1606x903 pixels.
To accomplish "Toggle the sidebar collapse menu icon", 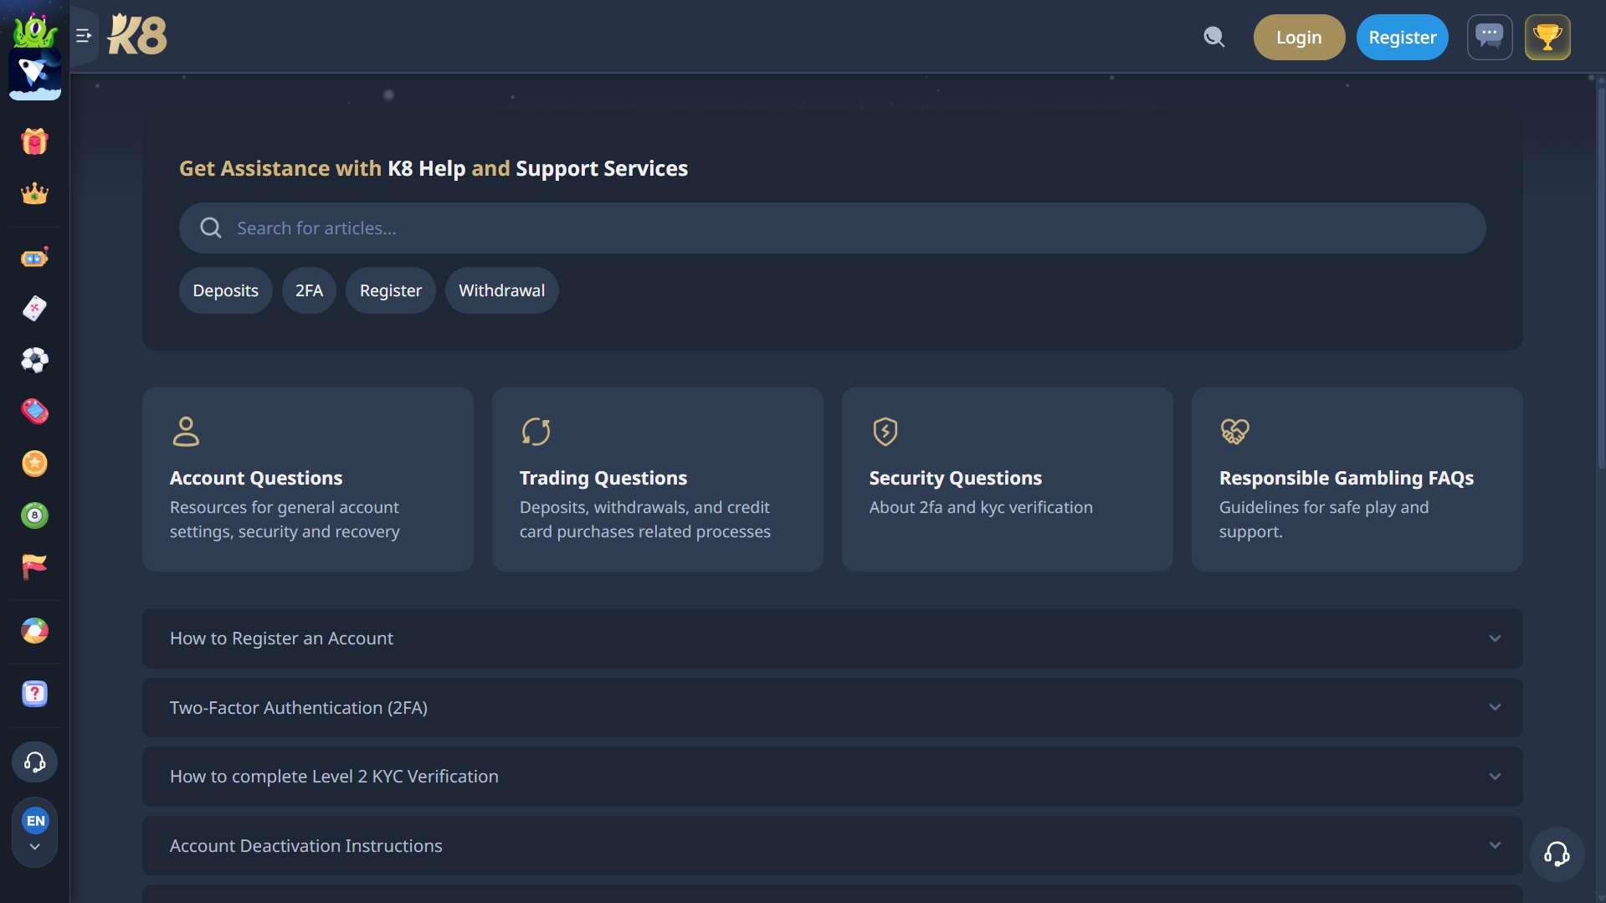I will 84,36.
